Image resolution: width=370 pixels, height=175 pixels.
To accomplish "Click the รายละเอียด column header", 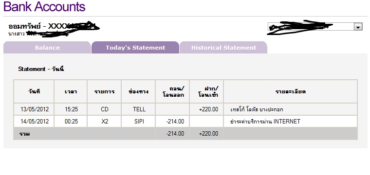I will [291, 91].
